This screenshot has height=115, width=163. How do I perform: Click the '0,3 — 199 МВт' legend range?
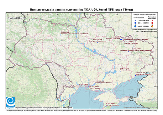[x=144, y=21]
